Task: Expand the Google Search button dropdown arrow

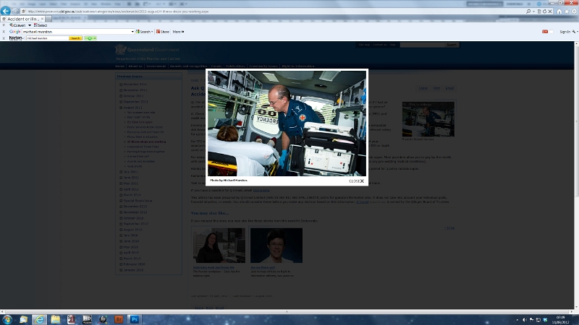Action: [152, 32]
